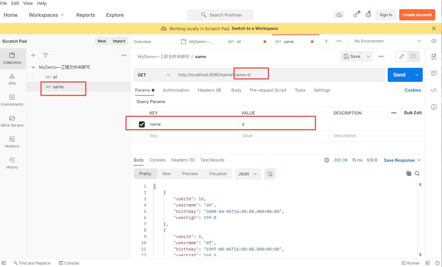
Task: Toggle the bottom-left sidebar icon
Action: (4, 263)
